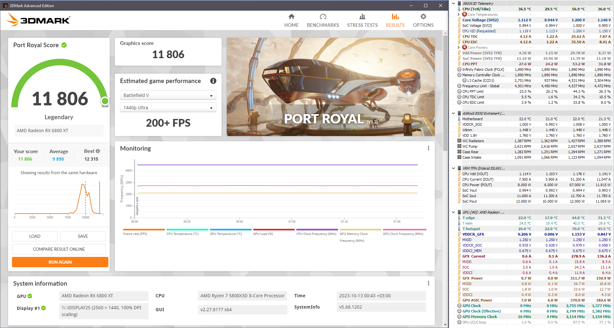Click COMPARE RESULT ONLINE button
The height and width of the screenshot is (328, 614).
click(x=59, y=249)
